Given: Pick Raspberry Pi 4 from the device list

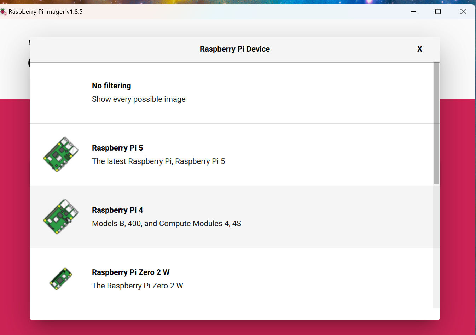Looking at the screenshot, I should (x=117, y=210).
